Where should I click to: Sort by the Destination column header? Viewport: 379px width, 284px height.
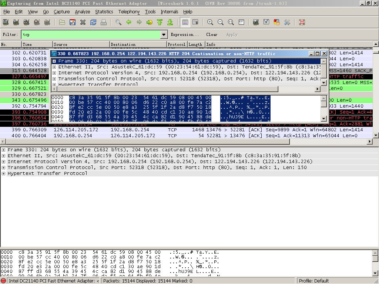(138, 44)
